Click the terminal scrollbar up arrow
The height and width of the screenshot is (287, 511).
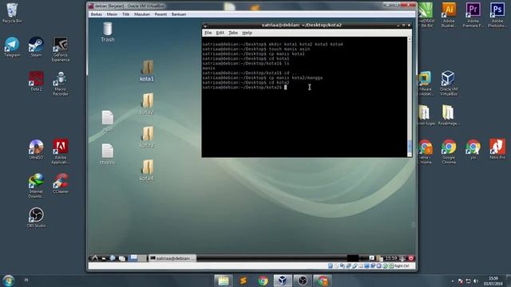(x=410, y=39)
